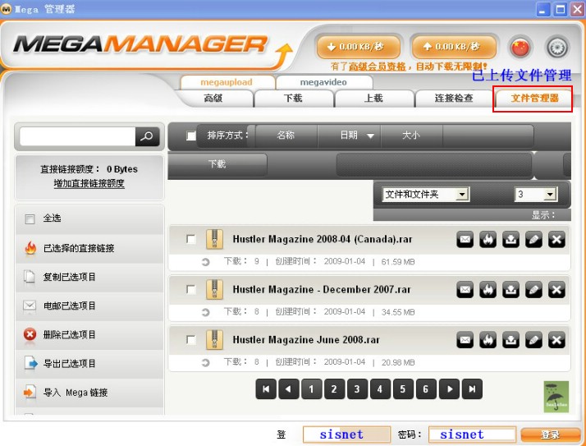Click the refresh arrow under December 2007.rar
Viewport: 586px width, 446px height.
(205, 312)
